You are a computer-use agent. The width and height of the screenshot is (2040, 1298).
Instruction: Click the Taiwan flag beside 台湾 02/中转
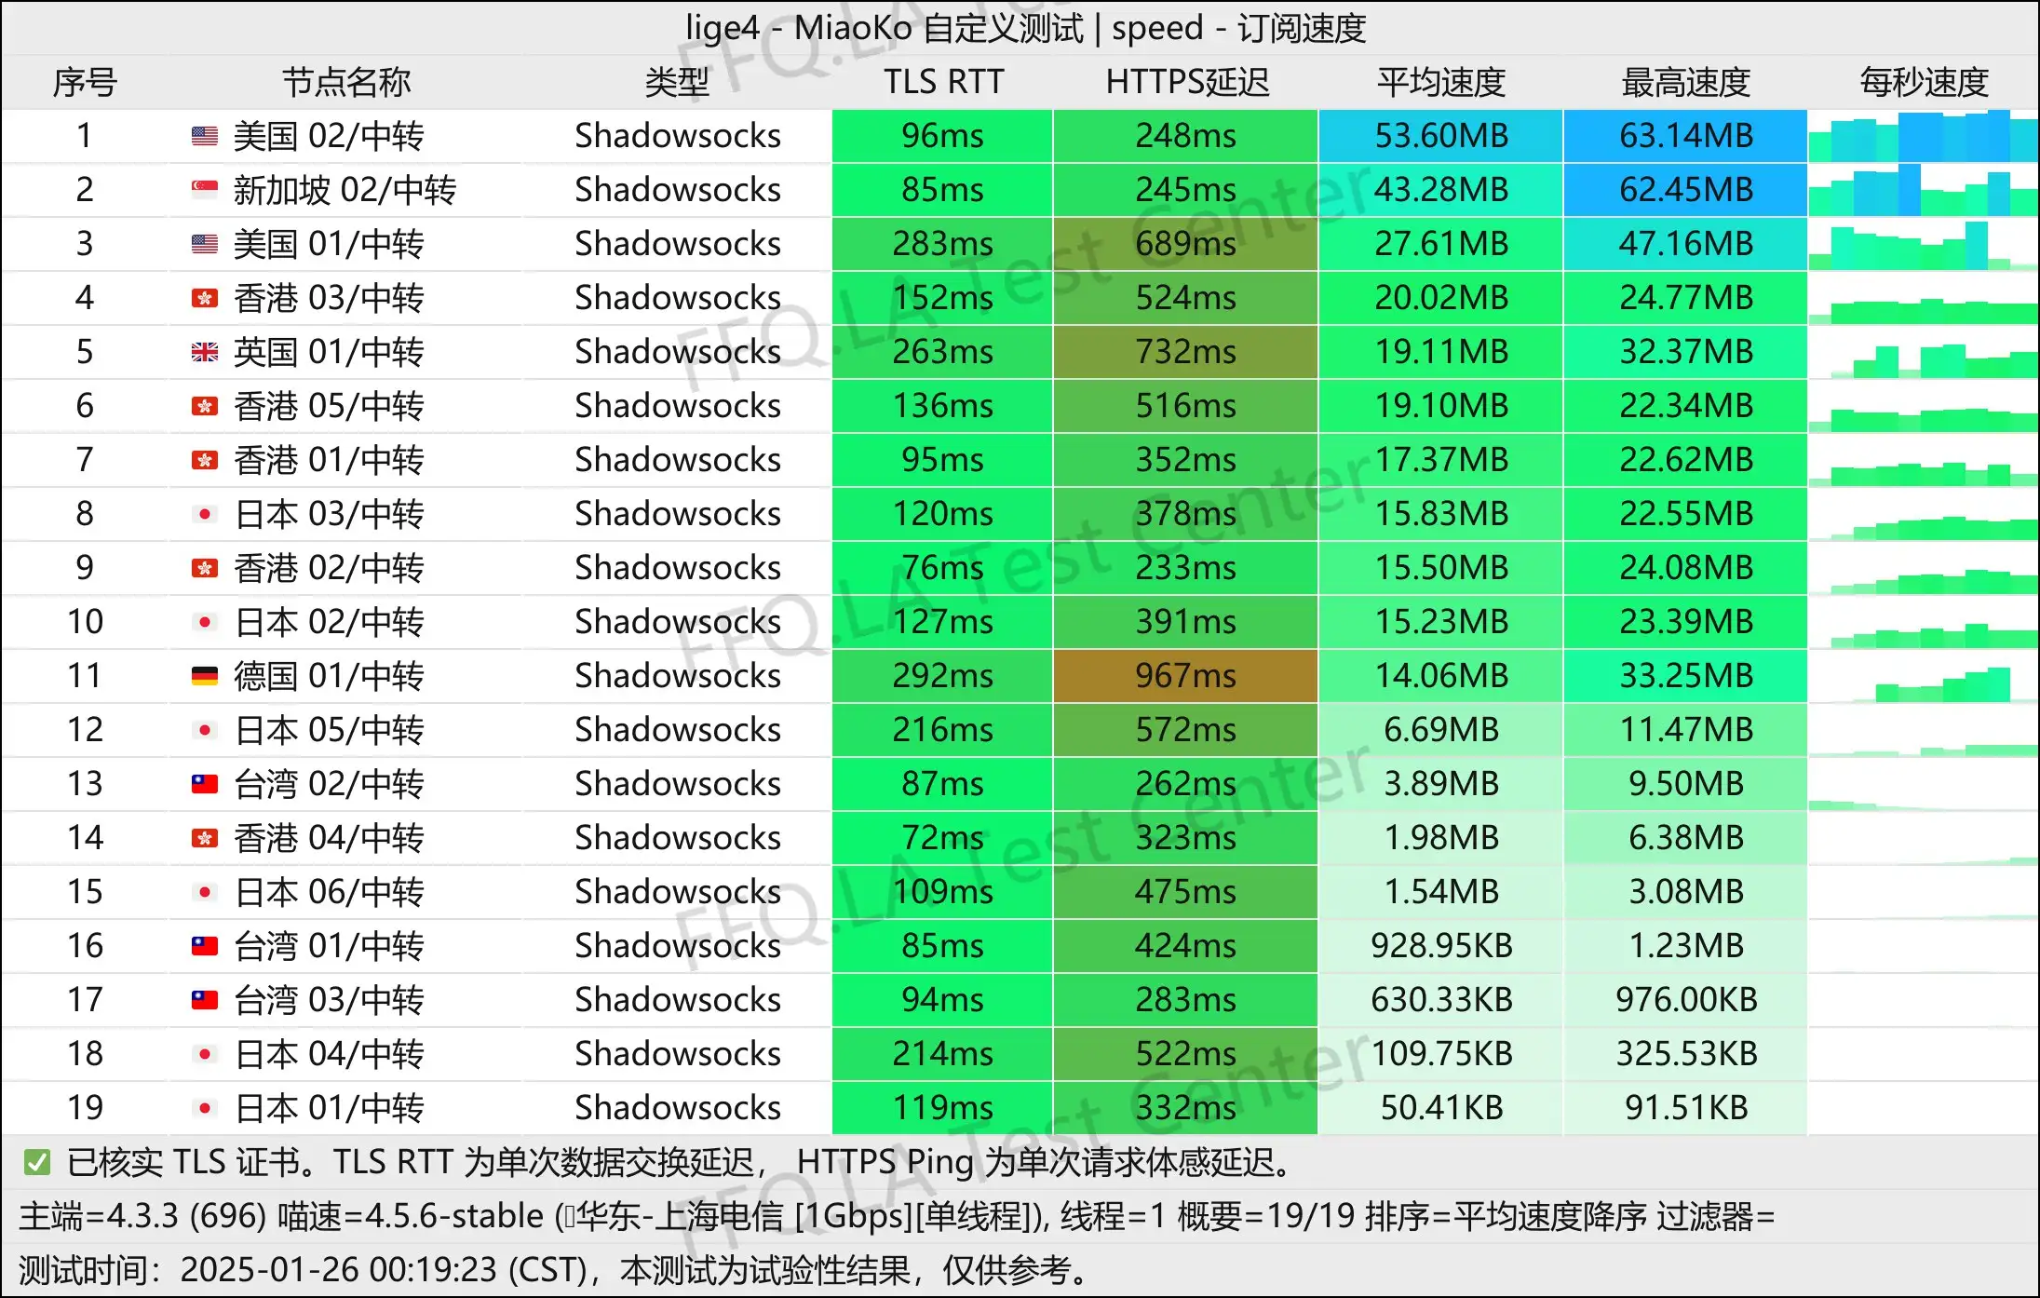(204, 784)
